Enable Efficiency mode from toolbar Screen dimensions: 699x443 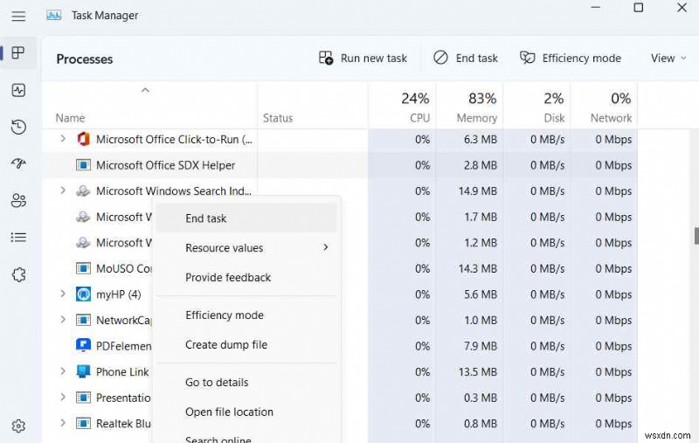(x=571, y=58)
